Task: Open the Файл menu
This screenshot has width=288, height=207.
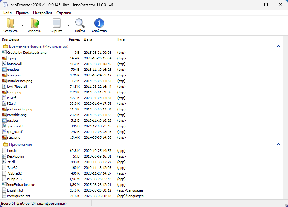Action: point(7,13)
